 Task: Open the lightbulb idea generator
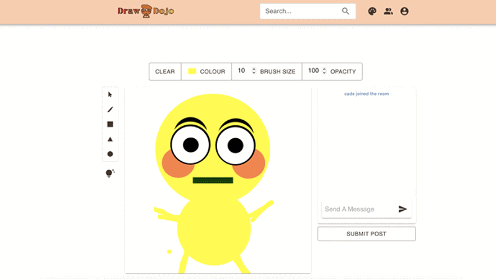point(110,174)
